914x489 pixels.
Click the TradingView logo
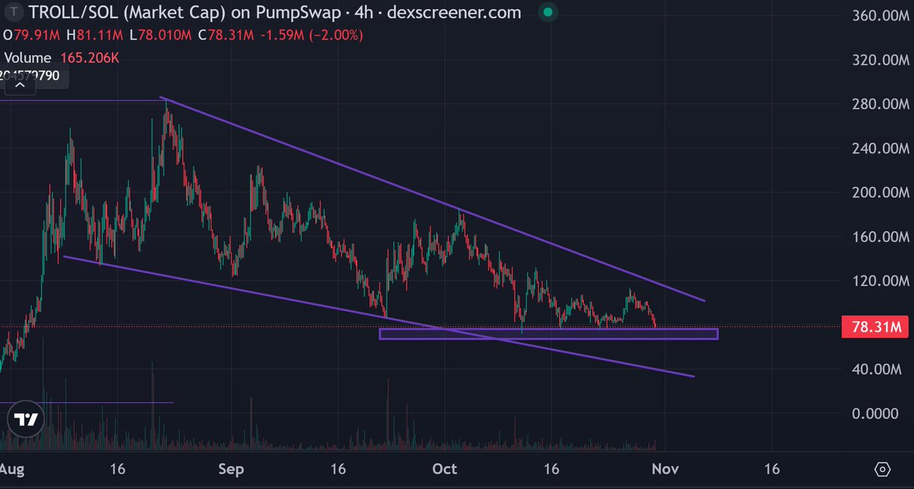click(x=26, y=420)
